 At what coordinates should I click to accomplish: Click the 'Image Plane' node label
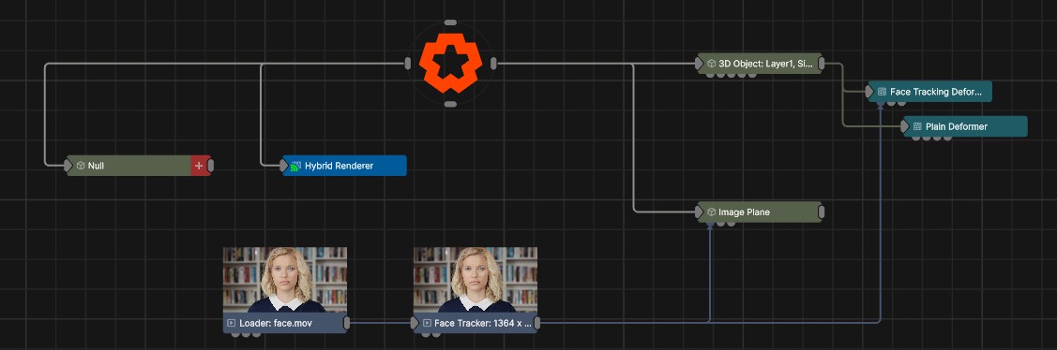[745, 212]
